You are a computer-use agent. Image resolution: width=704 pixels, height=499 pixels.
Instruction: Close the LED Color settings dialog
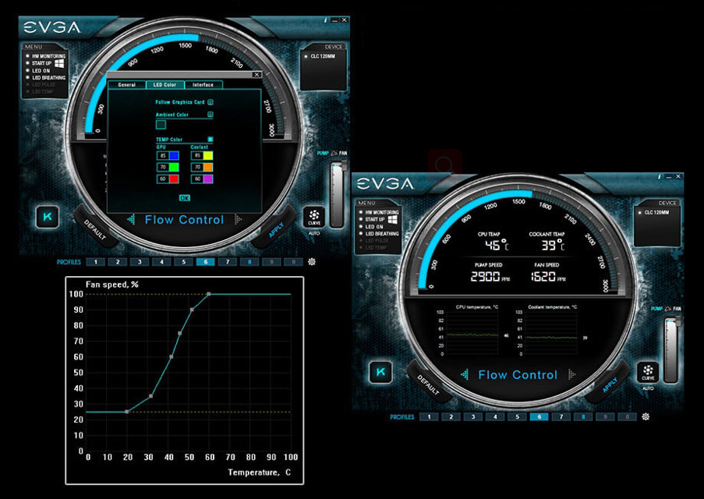pyautogui.click(x=256, y=75)
